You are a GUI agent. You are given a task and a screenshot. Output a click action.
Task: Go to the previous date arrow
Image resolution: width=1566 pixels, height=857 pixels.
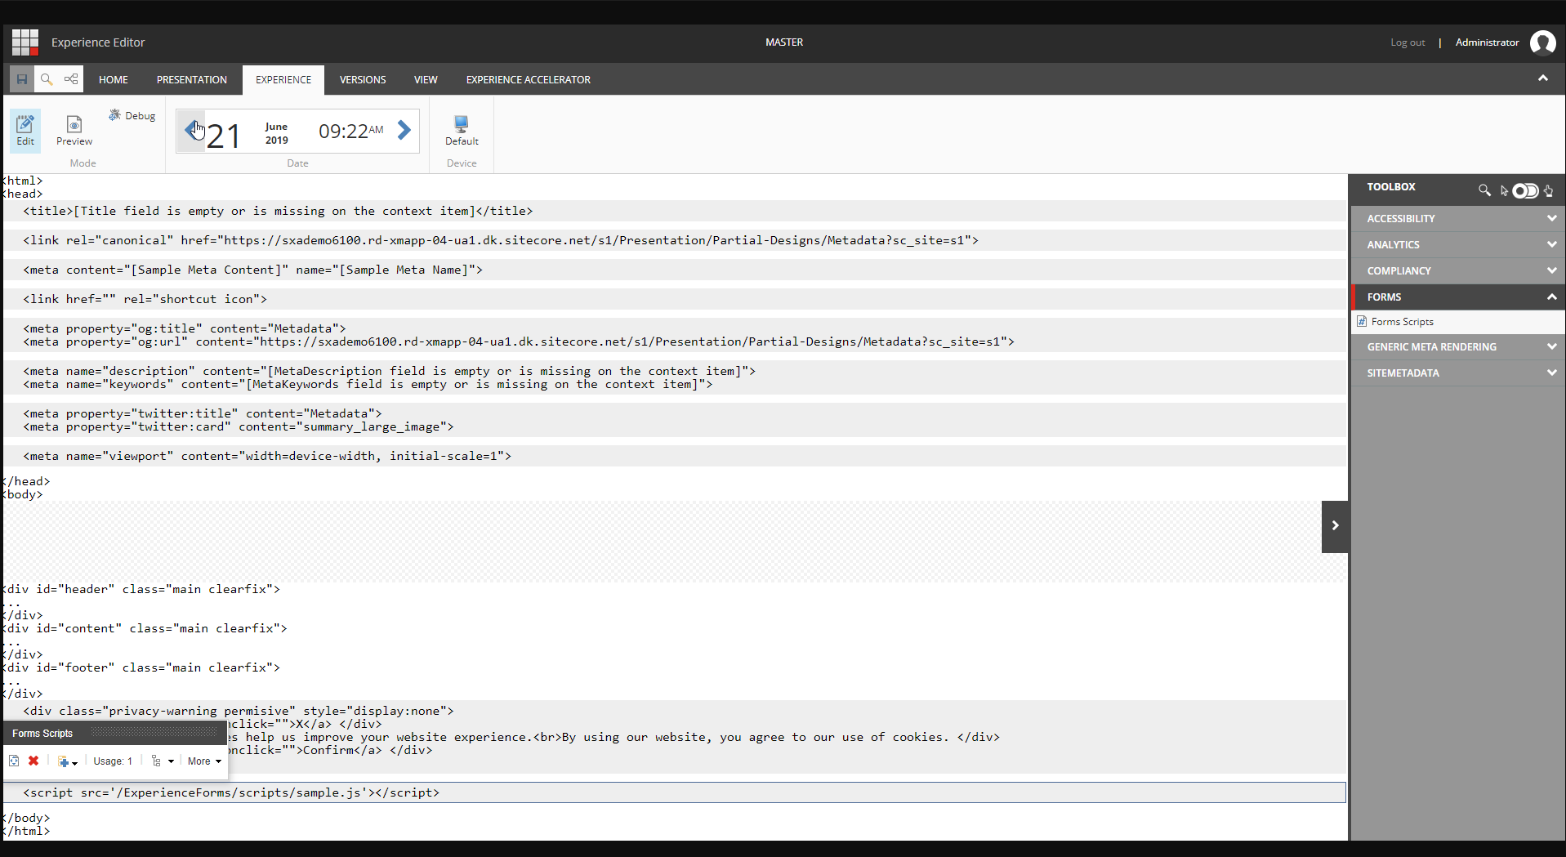coord(192,130)
